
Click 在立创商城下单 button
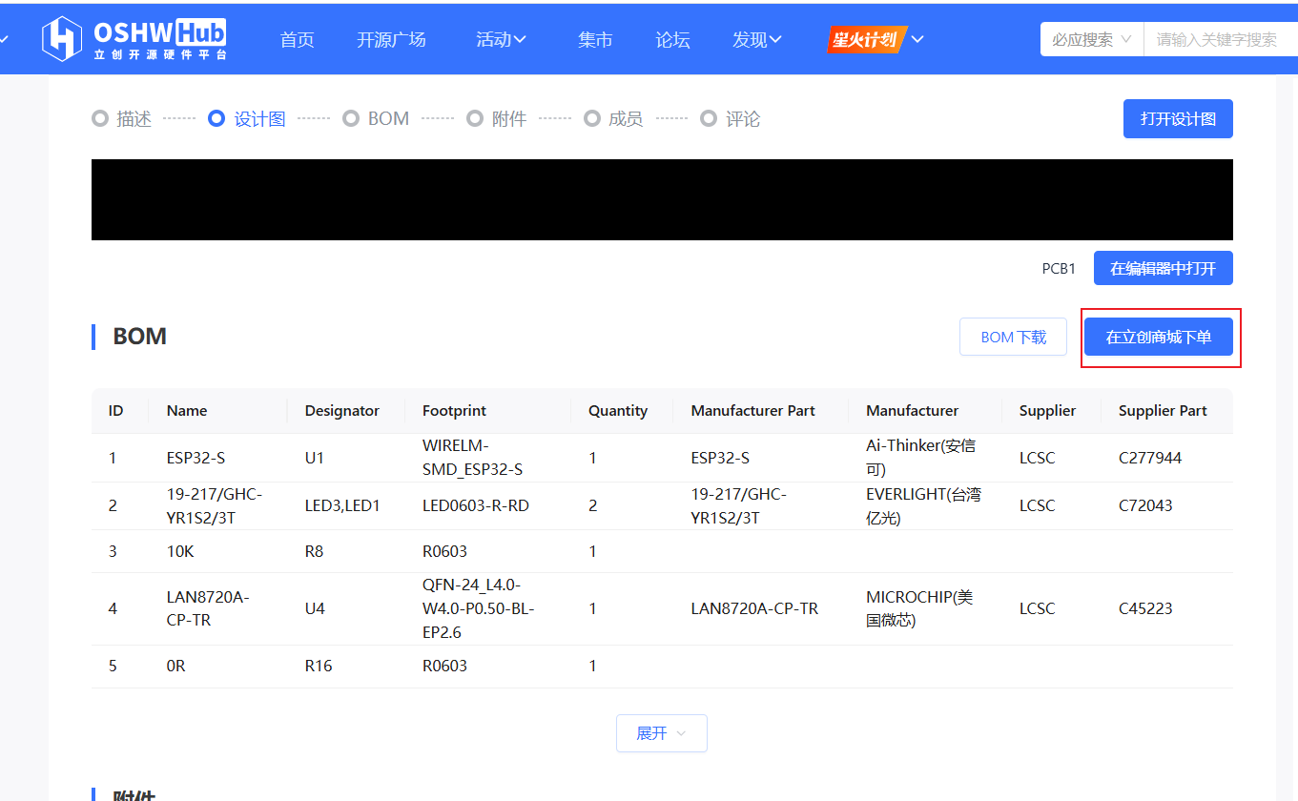tap(1159, 337)
